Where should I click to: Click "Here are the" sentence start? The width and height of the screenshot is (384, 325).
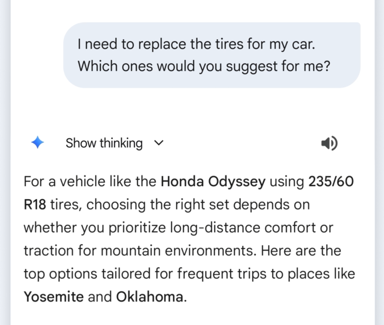(x=301, y=251)
